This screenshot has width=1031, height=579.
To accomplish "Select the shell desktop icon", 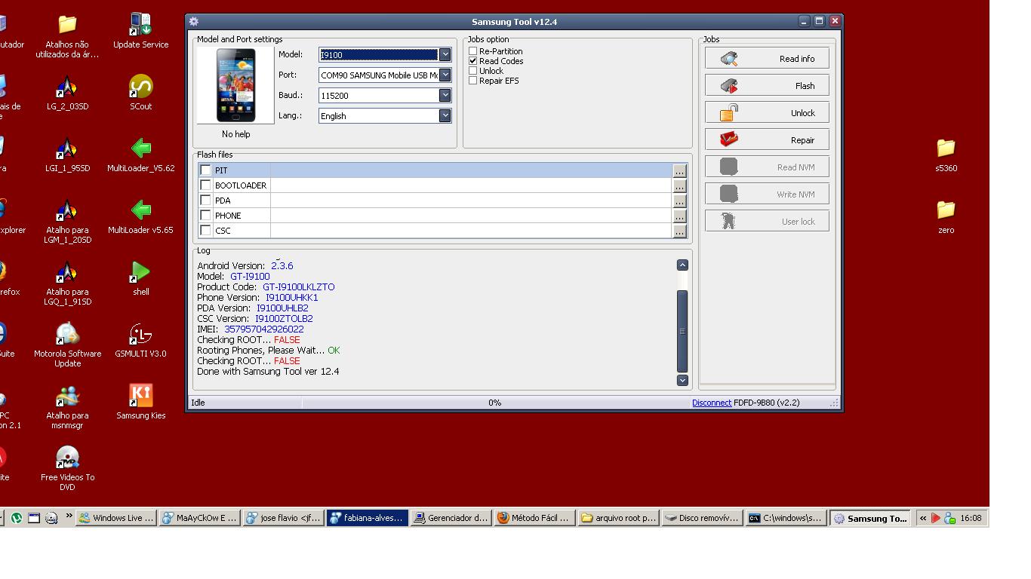I will tap(140, 278).
